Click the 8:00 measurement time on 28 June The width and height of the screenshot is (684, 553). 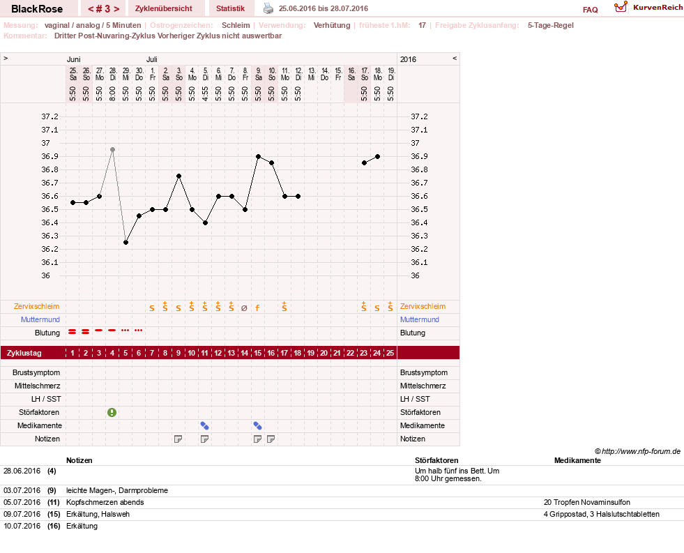point(112,93)
